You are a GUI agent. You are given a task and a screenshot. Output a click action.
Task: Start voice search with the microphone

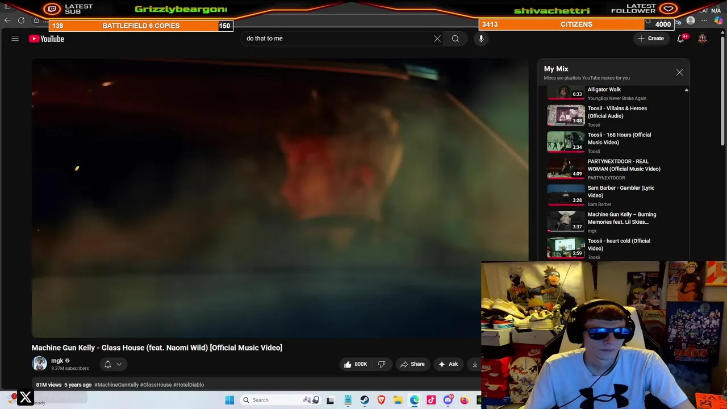coord(481,39)
